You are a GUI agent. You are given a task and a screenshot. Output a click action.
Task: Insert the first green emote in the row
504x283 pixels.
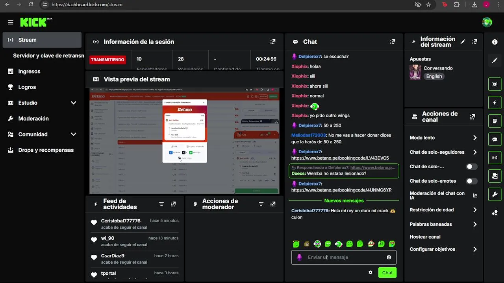tap(296, 244)
